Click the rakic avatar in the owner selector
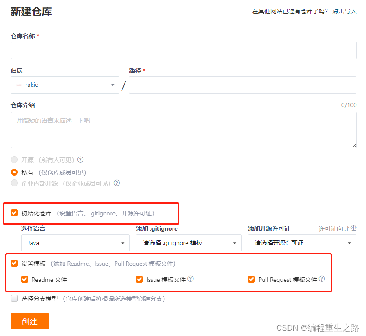 point(18,85)
